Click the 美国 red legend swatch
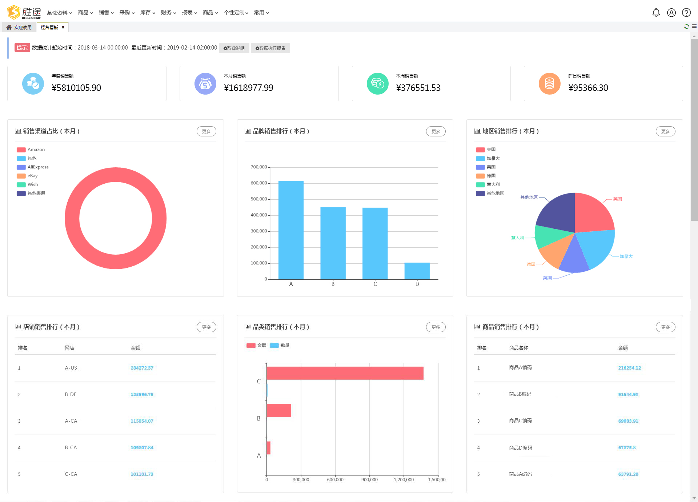This screenshot has height=502, width=698. coord(480,150)
